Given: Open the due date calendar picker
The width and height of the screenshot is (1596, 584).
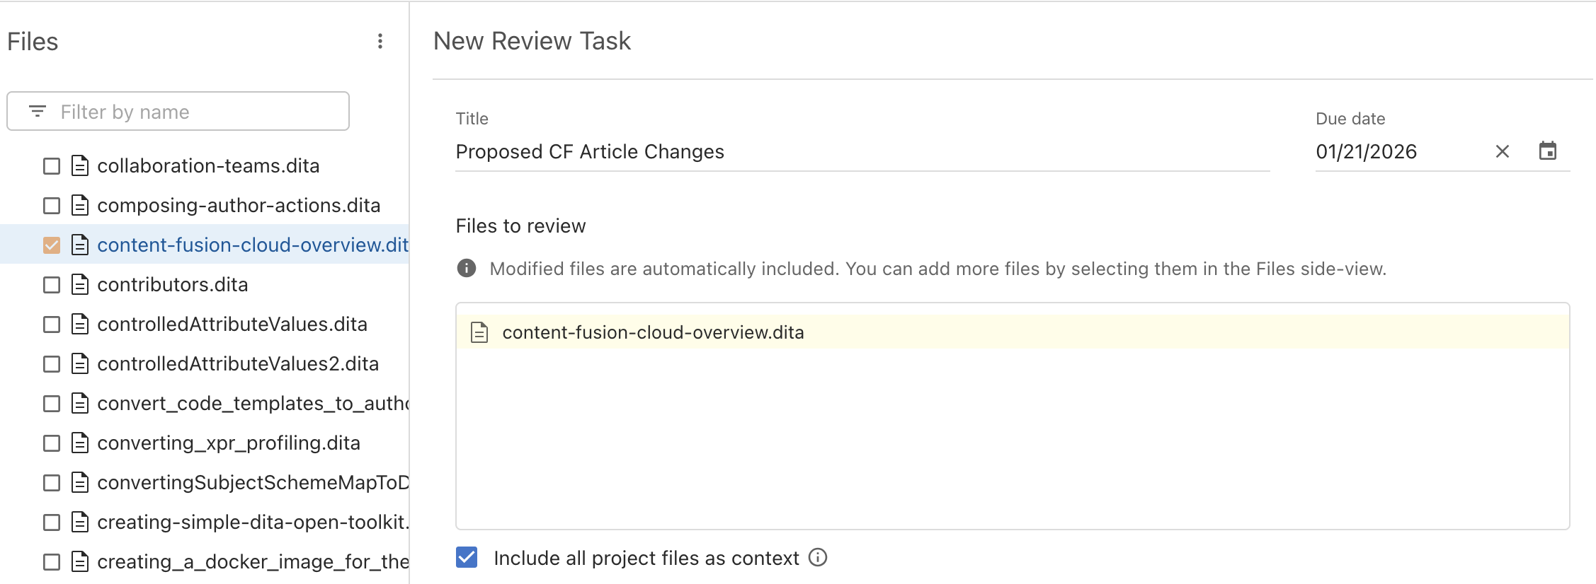Looking at the screenshot, I should click(x=1548, y=151).
